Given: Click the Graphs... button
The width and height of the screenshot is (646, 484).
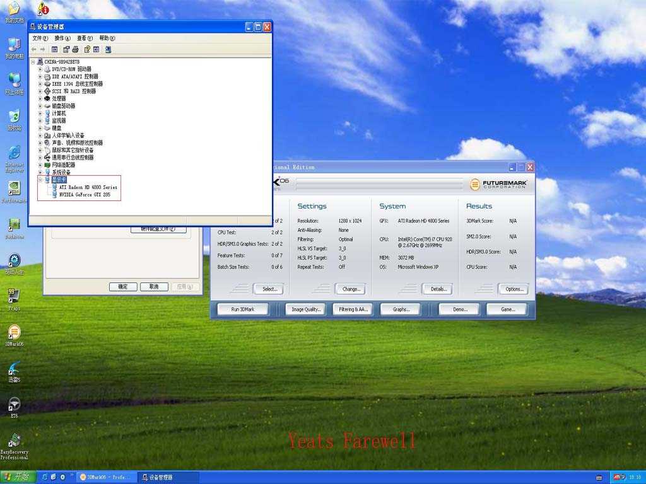Looking at the screenshot, I should [401, 309].
